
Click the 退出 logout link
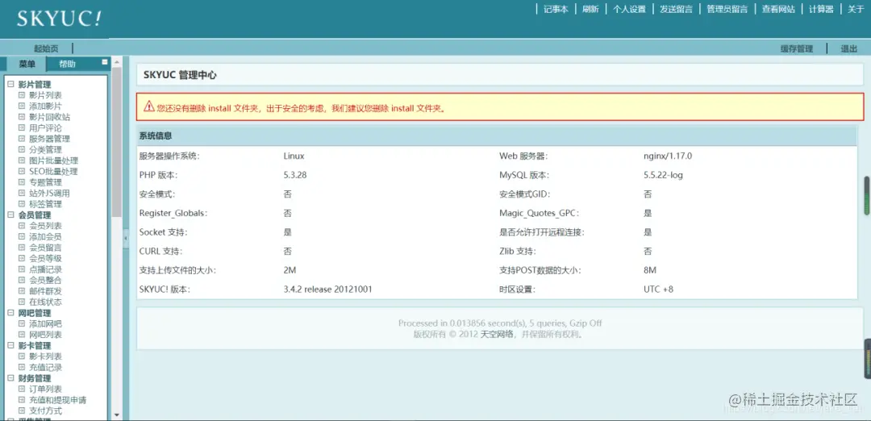coord(848,49)
